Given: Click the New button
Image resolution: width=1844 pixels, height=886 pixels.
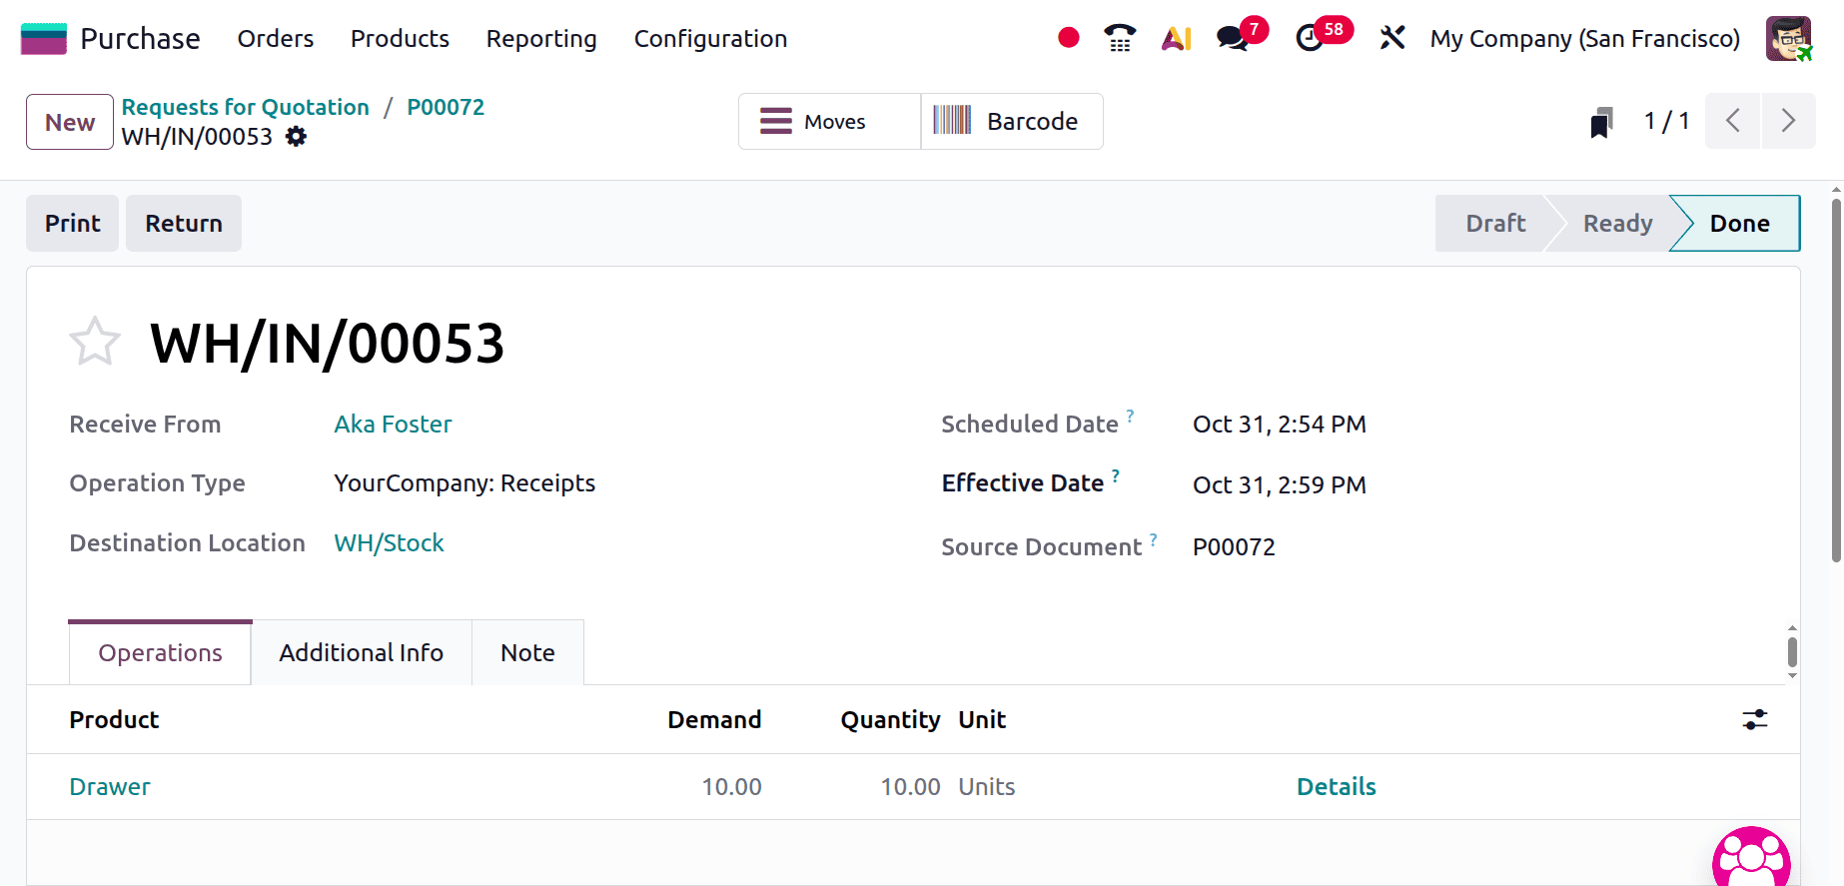Looking at the screenshot, I should 70,122.
